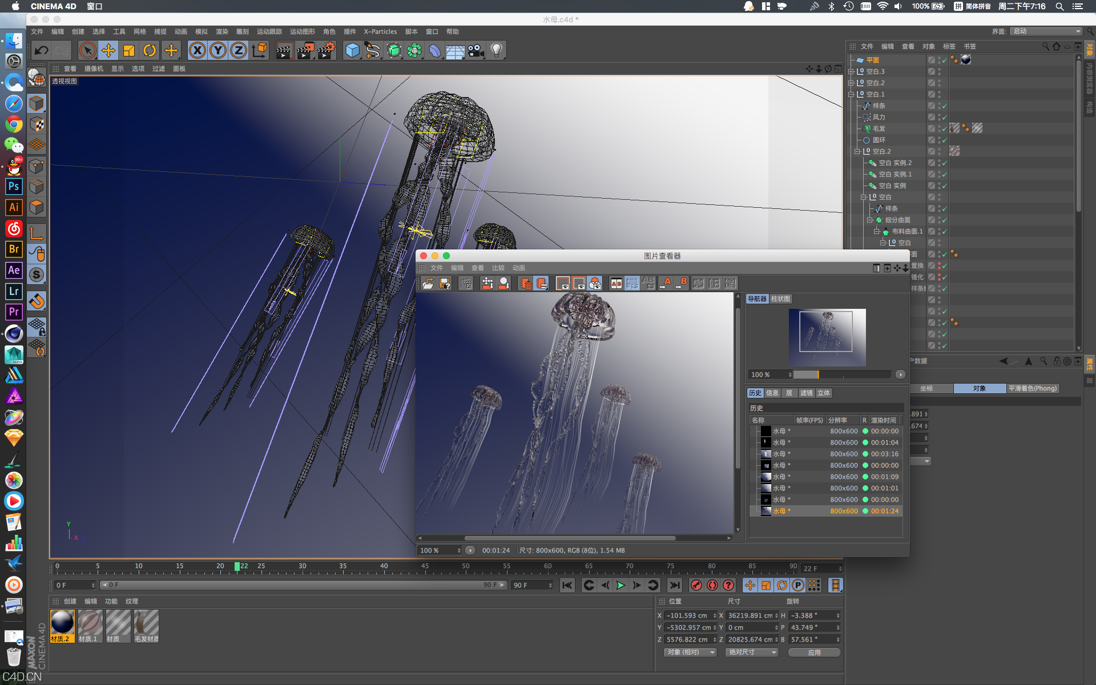
Task: Activate the Rotate tool
Action: (150, 50)
